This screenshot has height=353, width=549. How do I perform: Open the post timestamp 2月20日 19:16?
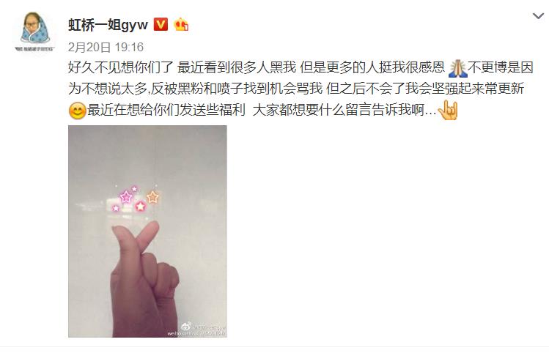coord(106,47)
